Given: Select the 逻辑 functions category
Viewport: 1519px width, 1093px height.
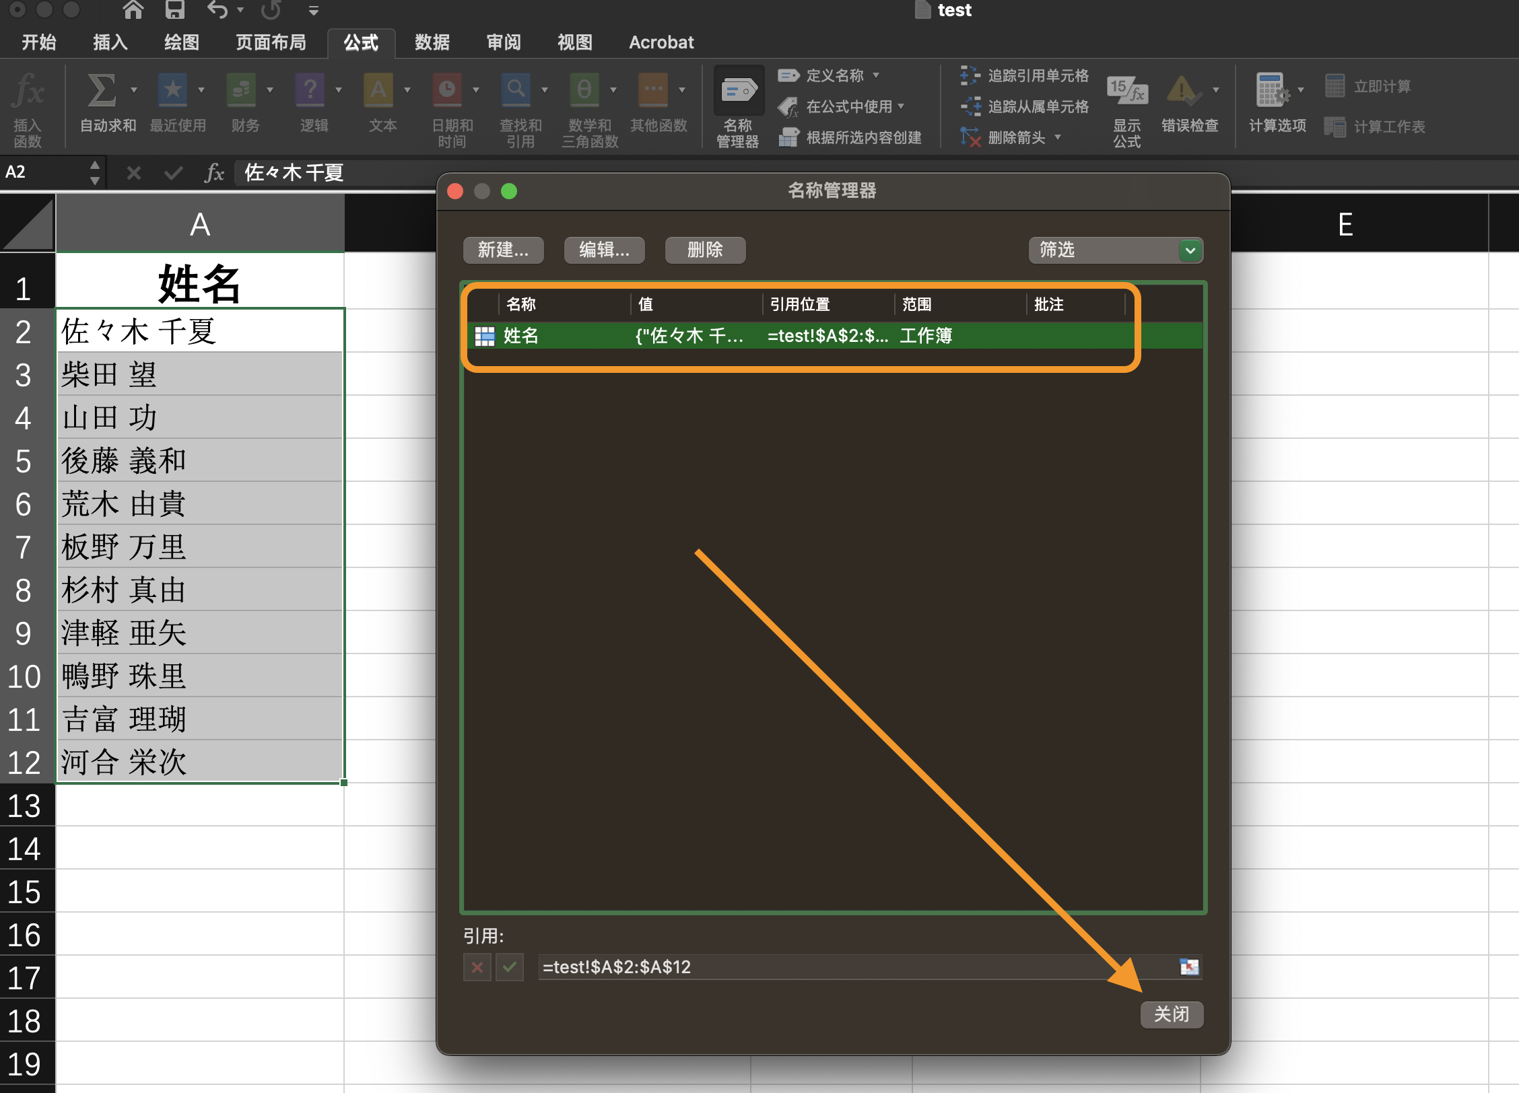Looking at the screenshot, I should [x=312, y=101].
